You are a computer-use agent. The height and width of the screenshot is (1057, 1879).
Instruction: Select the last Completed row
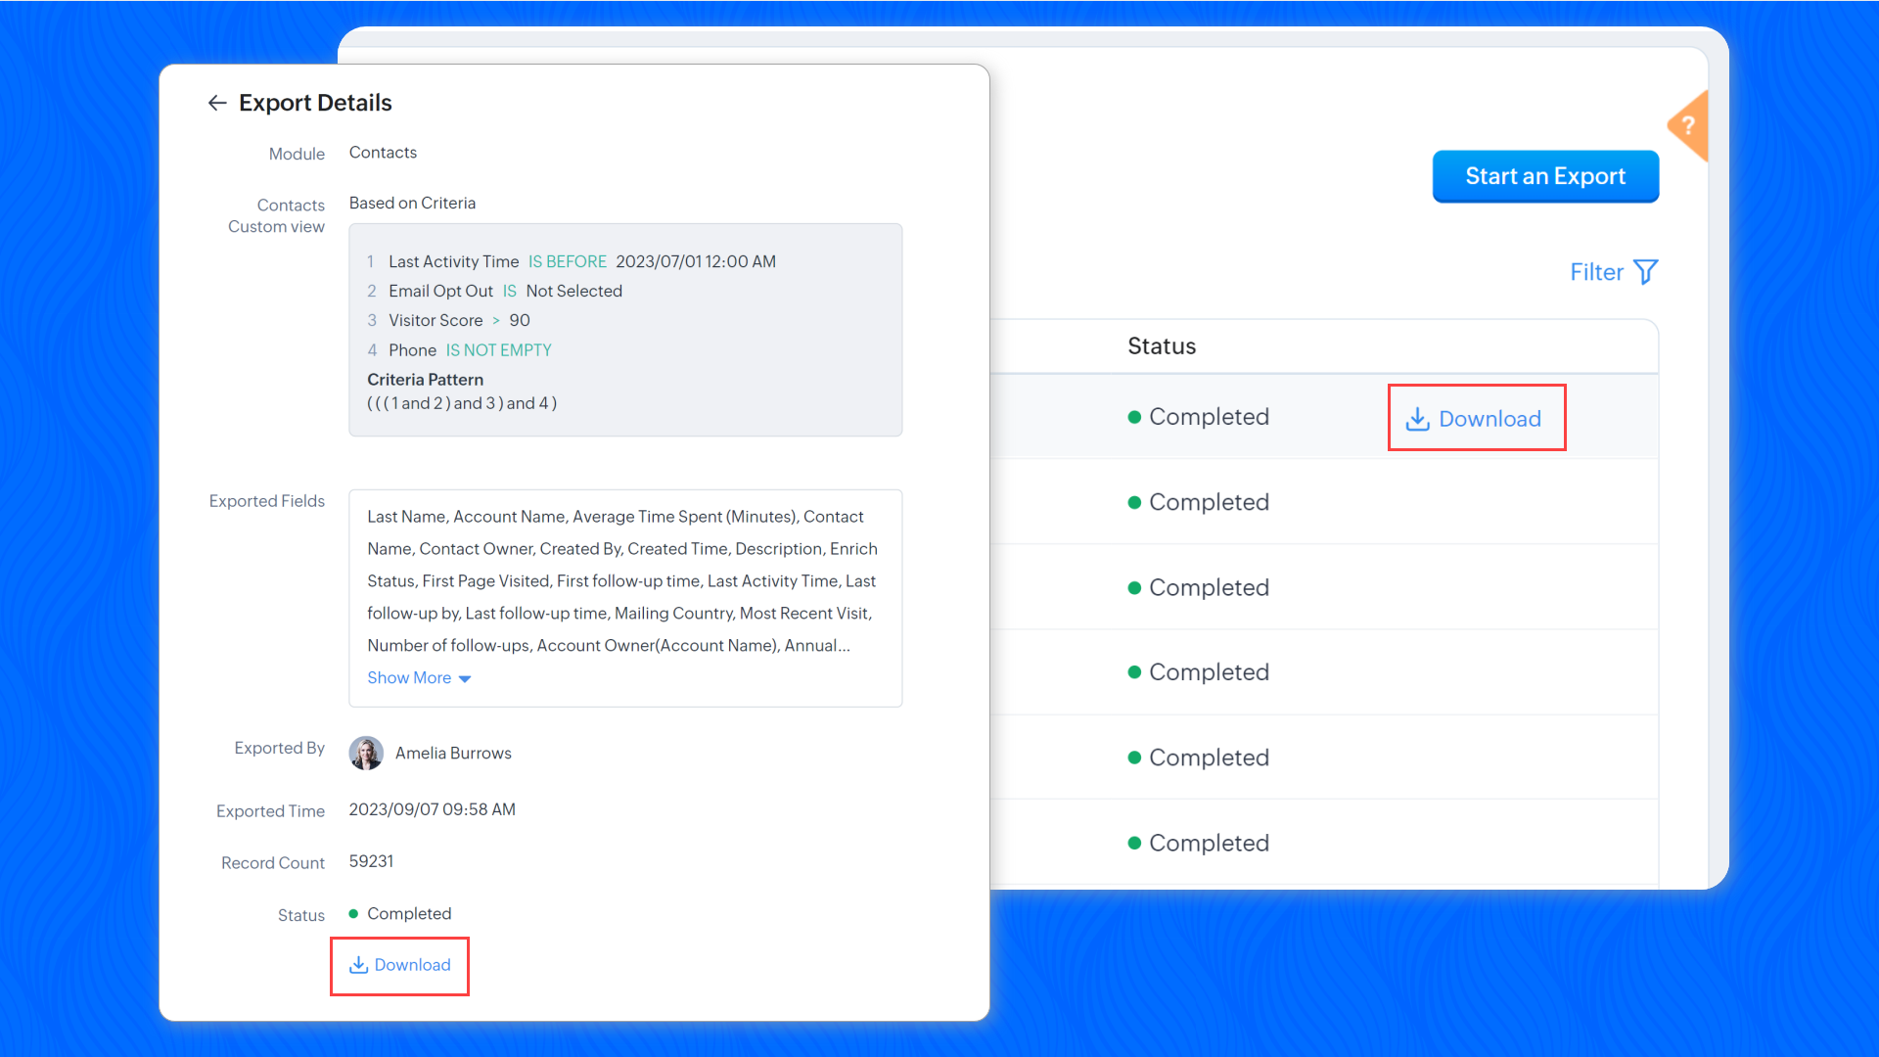(x=1208, y=843)
